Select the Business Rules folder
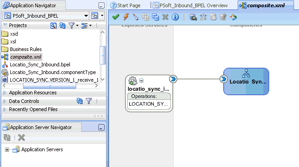299x167 pixels. (22, 49)
